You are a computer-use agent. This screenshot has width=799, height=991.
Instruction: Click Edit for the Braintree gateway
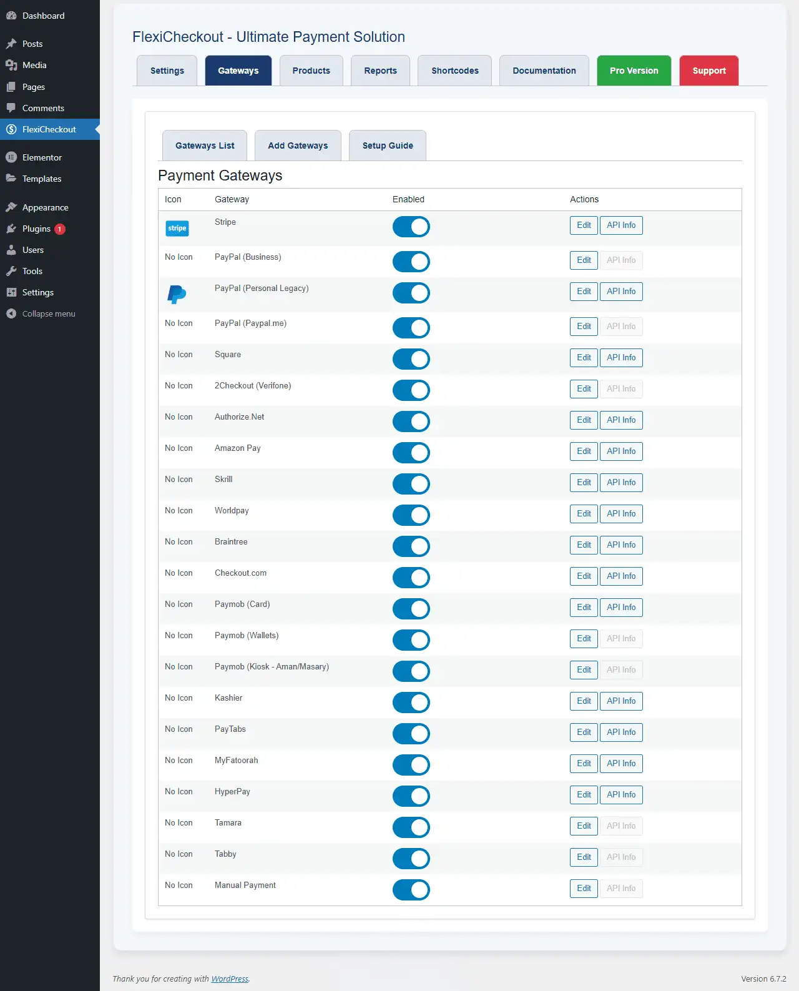pos(584,545)
